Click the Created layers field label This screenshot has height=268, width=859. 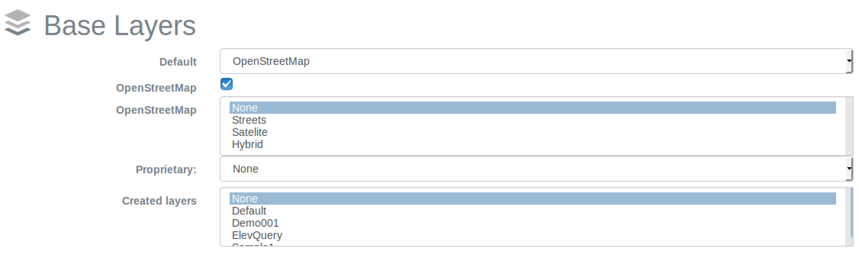(159, 201)
